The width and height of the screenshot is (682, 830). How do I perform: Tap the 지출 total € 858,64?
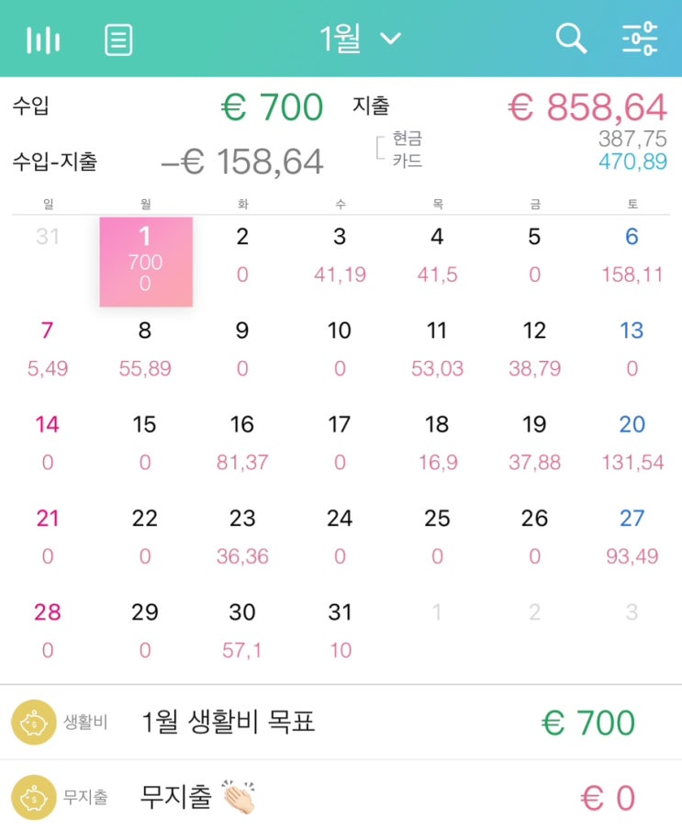pos(587,107)
